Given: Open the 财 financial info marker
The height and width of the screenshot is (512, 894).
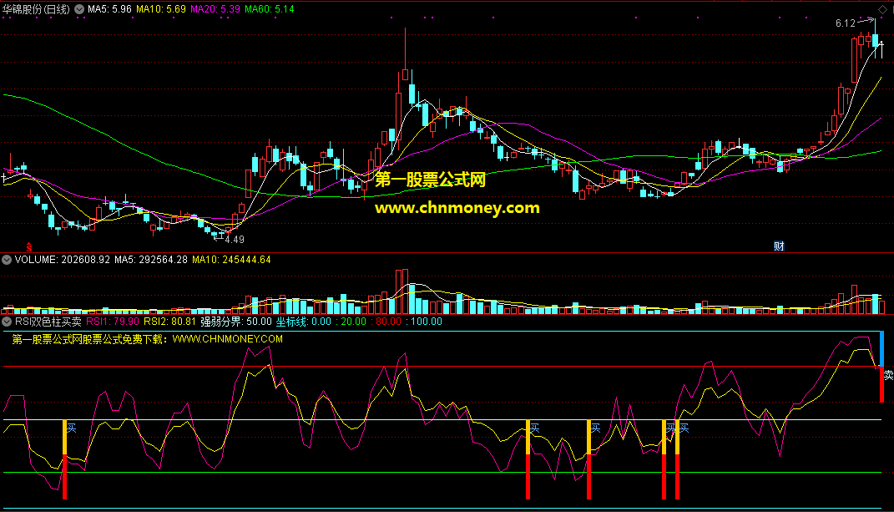Looking at the screenshot, I should [779, 246].
